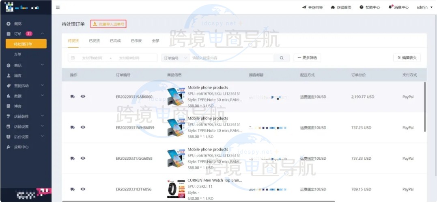View order ER20220331JGG6058 via eye icon
437x203 pixels.
[83, 158]
